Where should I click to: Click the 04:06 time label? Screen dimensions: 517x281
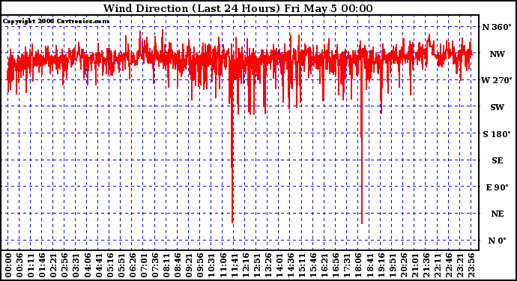click(x=87, y=265)
